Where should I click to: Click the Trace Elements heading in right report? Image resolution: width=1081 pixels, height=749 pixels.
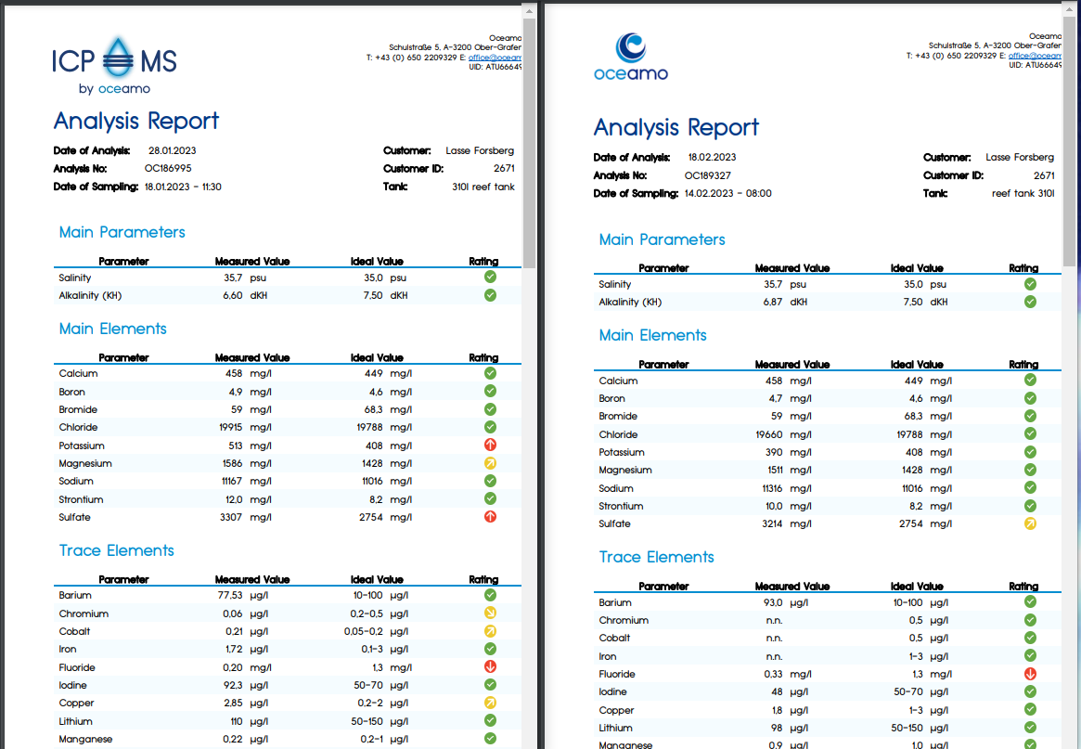click(656, 557)
